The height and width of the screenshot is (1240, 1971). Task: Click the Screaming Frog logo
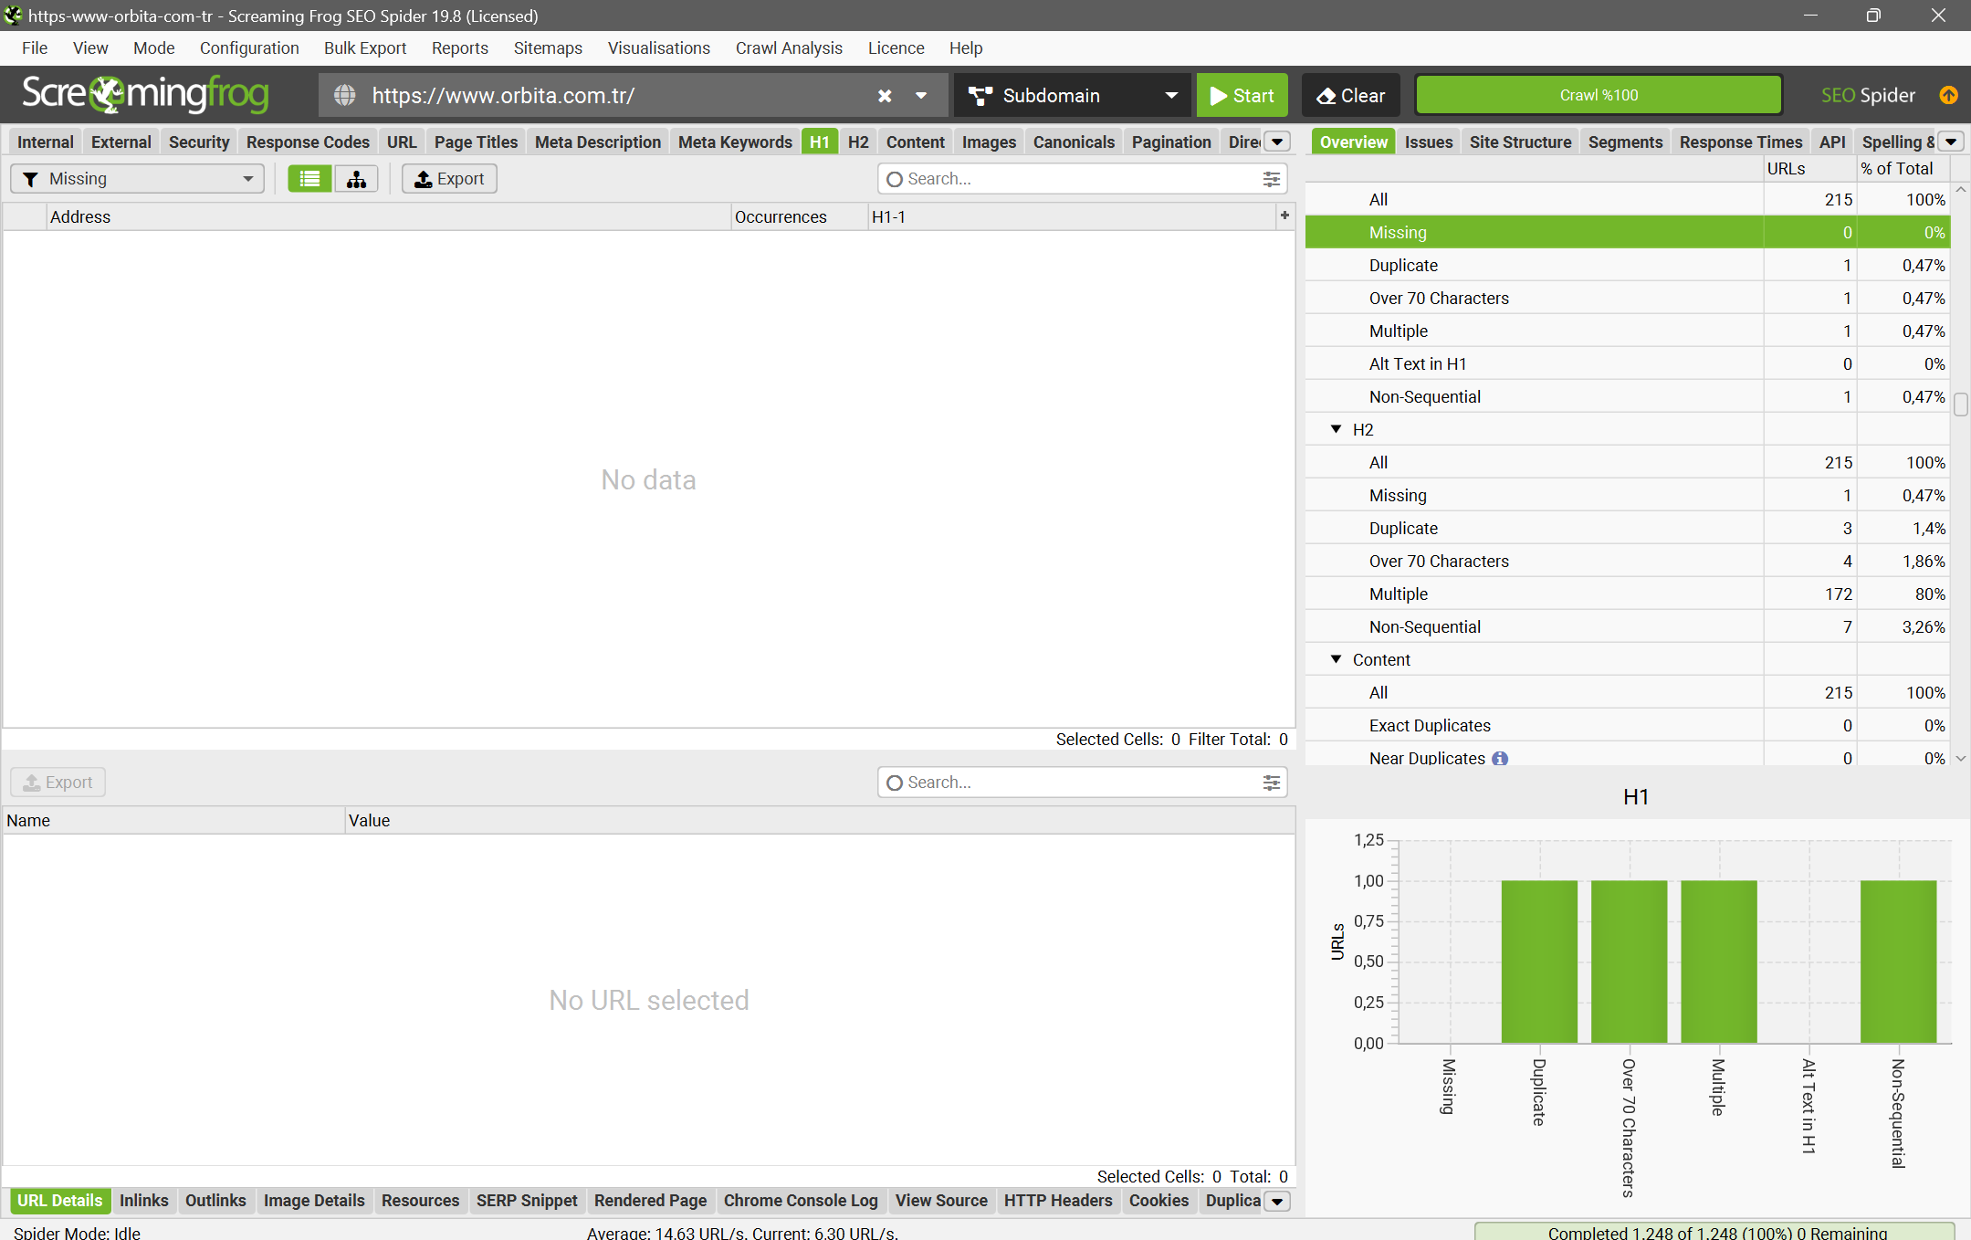click(x=145, y=94)
